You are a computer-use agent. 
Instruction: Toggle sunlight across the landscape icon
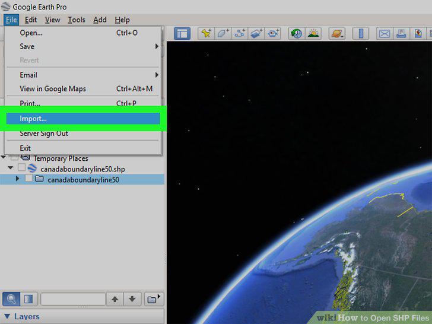[313, 34]
